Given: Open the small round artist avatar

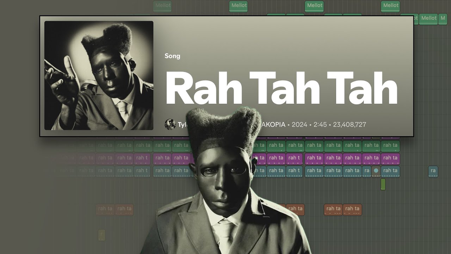Looking at the screenshot, I should [x=170, y=125].
